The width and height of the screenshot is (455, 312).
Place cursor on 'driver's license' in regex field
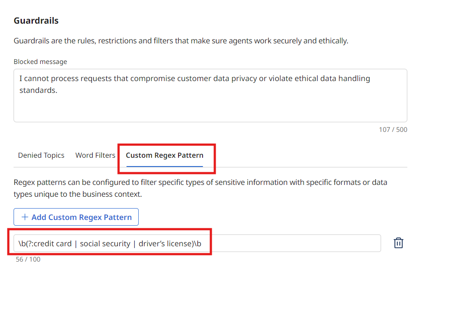[x=166, y=244]
